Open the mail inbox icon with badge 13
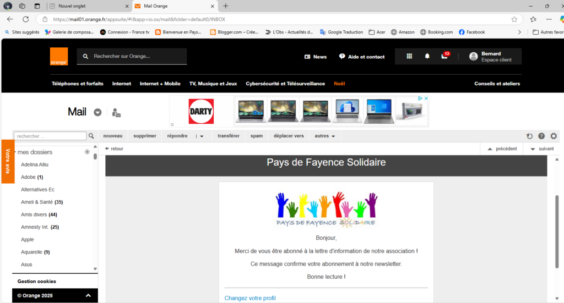This screenshot has height=303, width=564. (x=444, y=56)
